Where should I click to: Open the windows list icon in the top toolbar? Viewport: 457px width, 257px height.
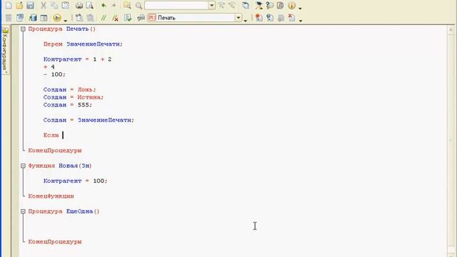pos(246,6)
